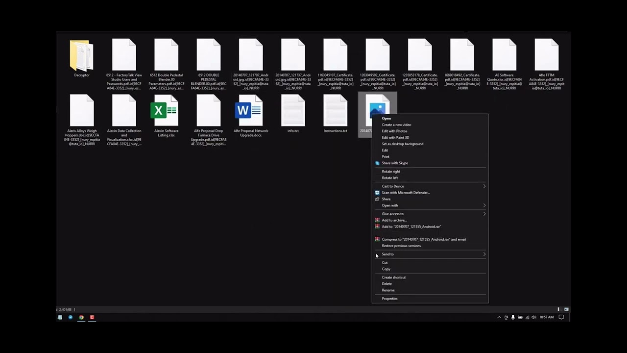Show hidden system tray icons

(x=499, y=317)
